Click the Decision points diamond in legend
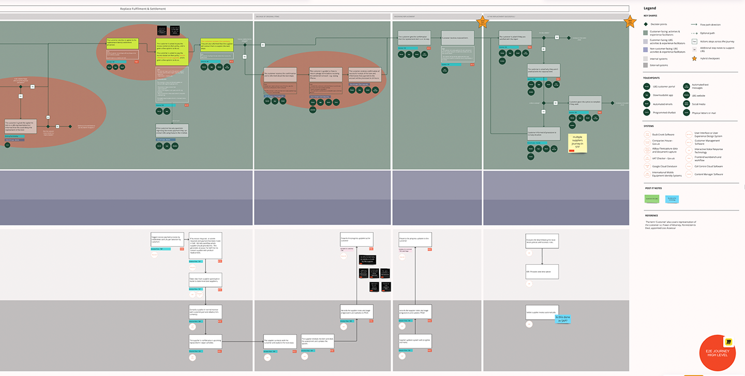This screenshot has width=745, height=376. [646, 24]
